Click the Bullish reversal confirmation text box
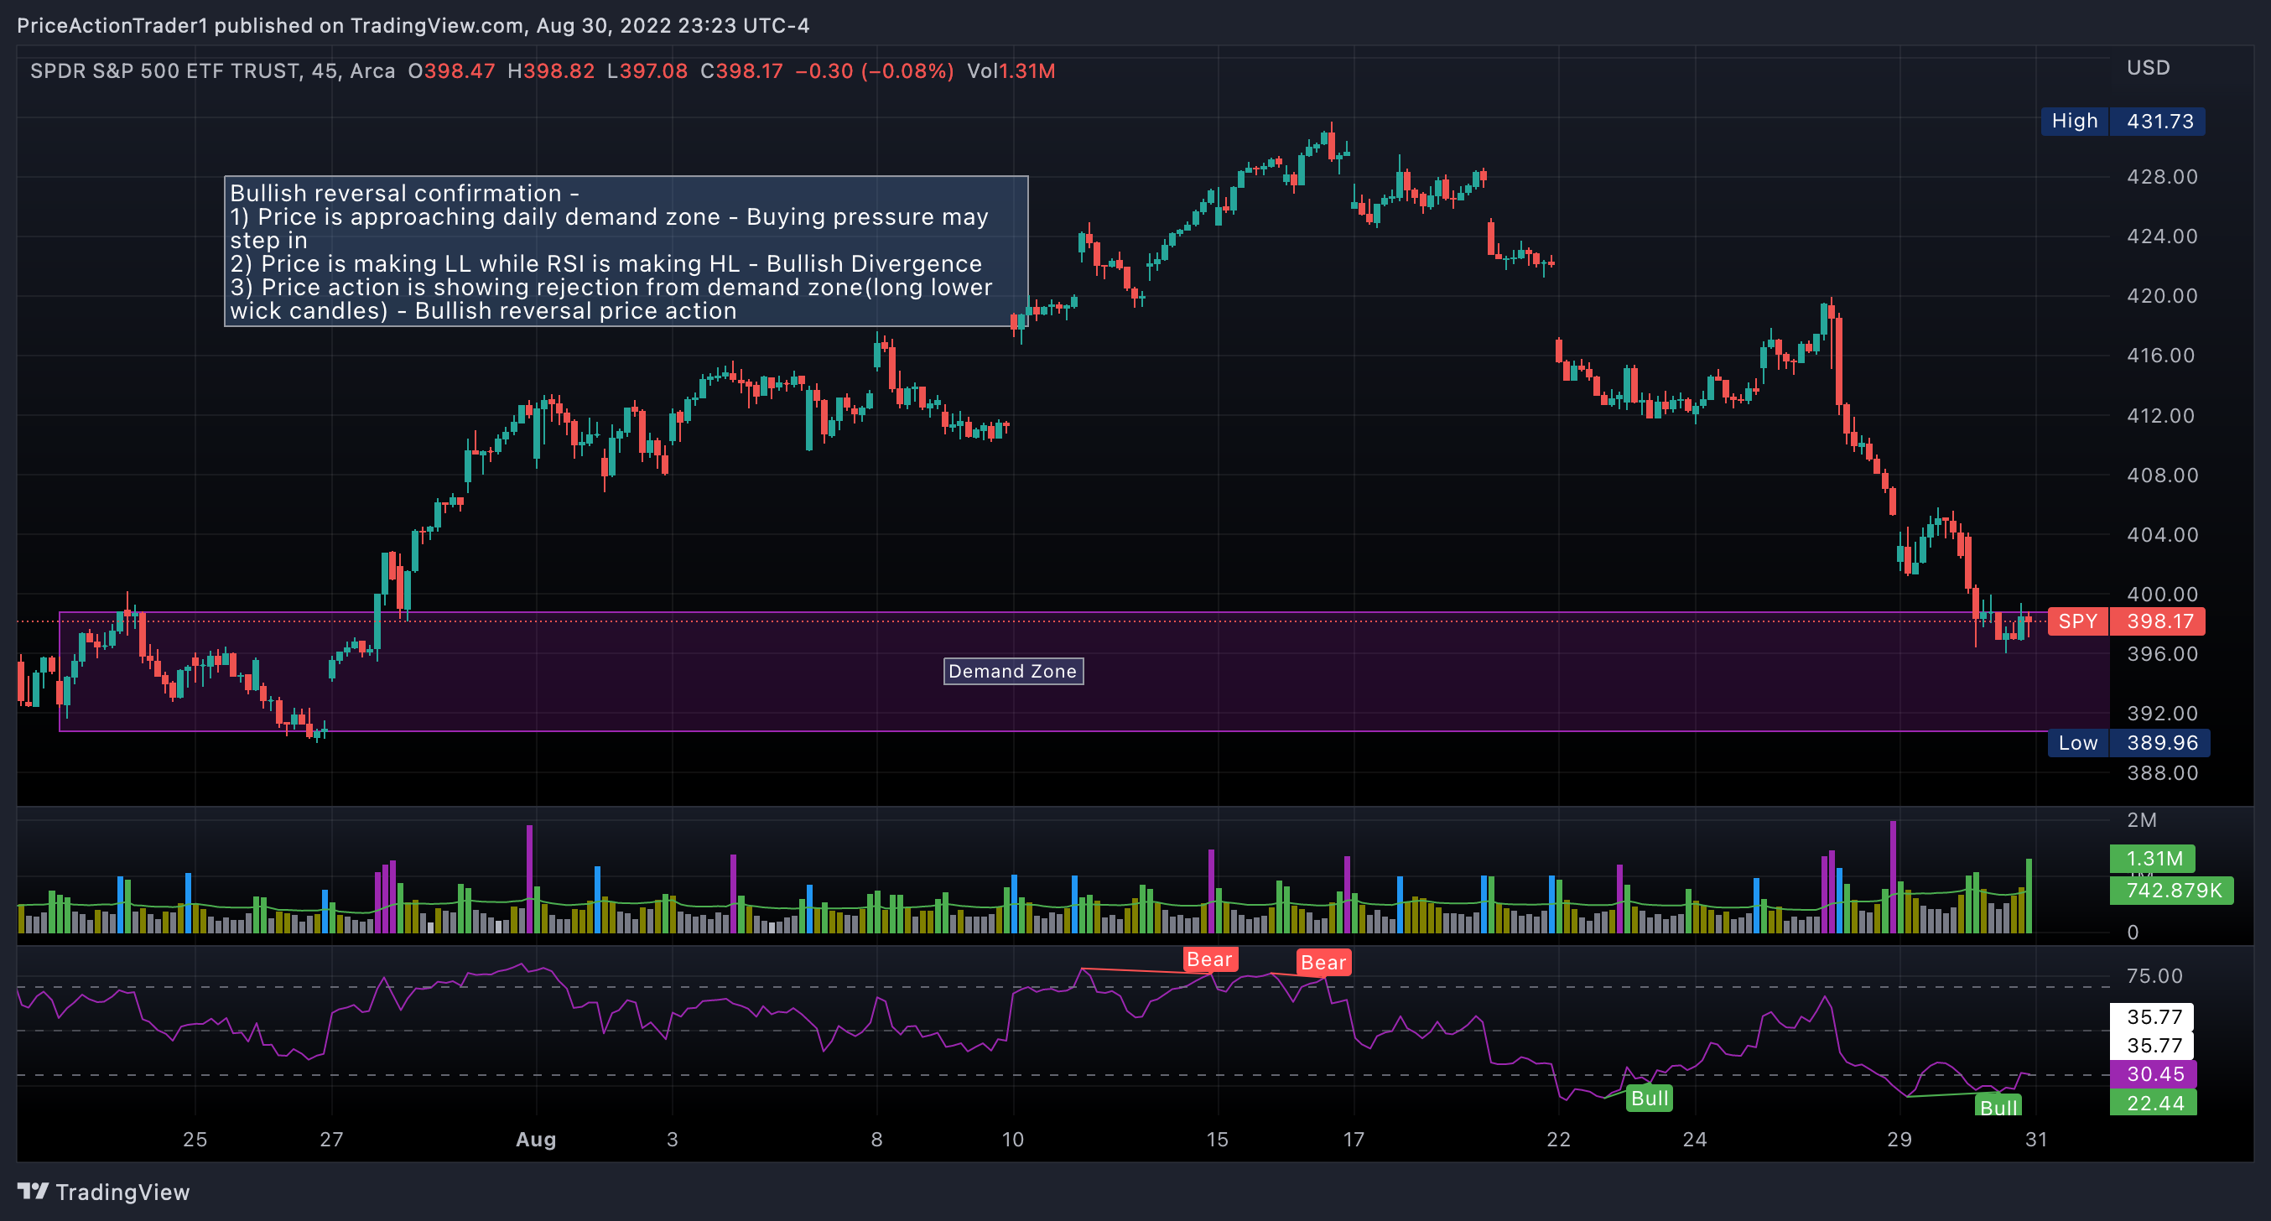 tap(626, 252)
